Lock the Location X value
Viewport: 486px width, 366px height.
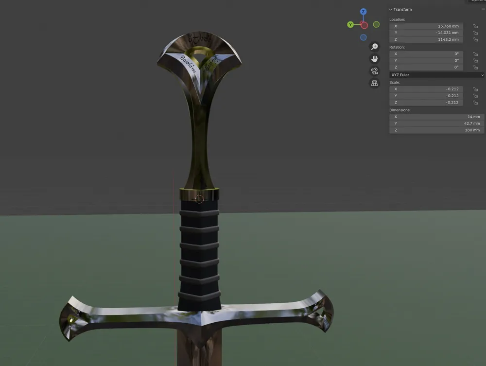[475, 26]
